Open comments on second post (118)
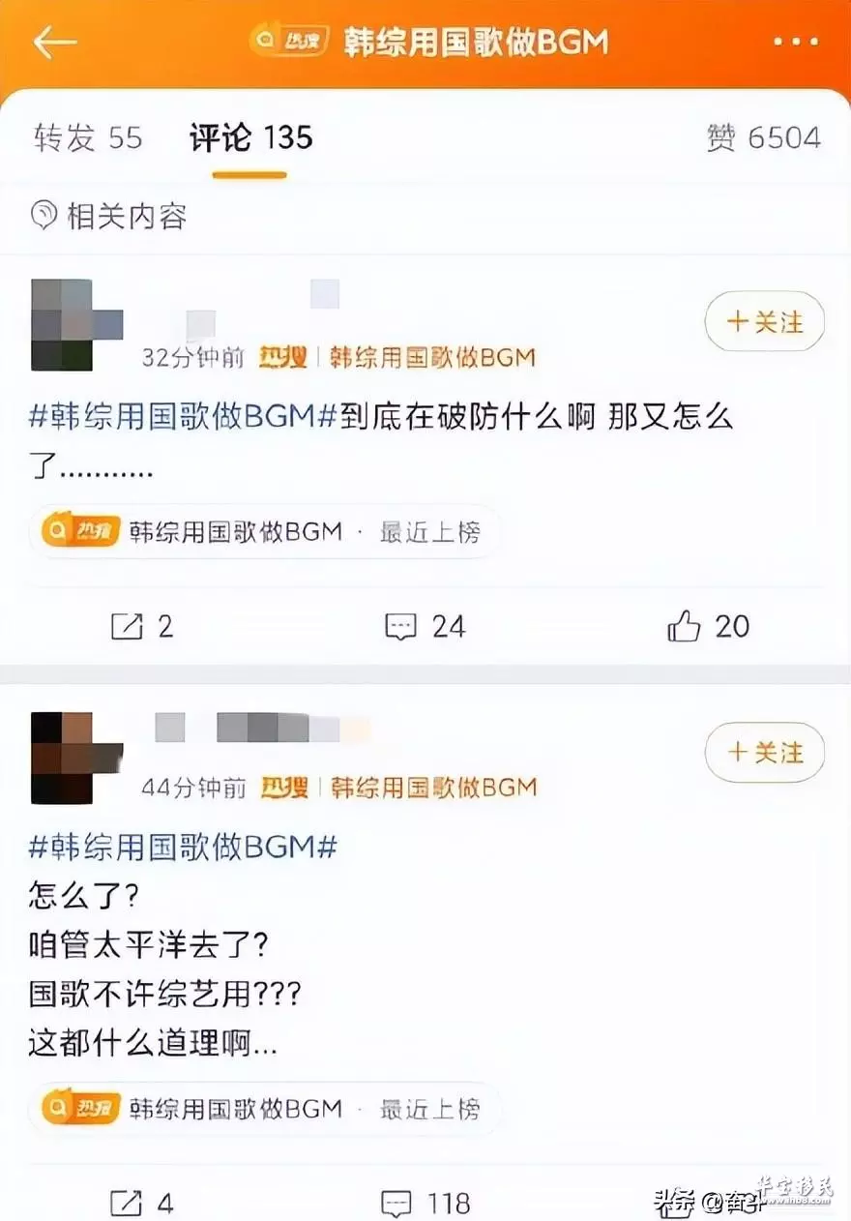Image resolution: width=851 pixels, height=1221 pixels. coord(398,1204)
